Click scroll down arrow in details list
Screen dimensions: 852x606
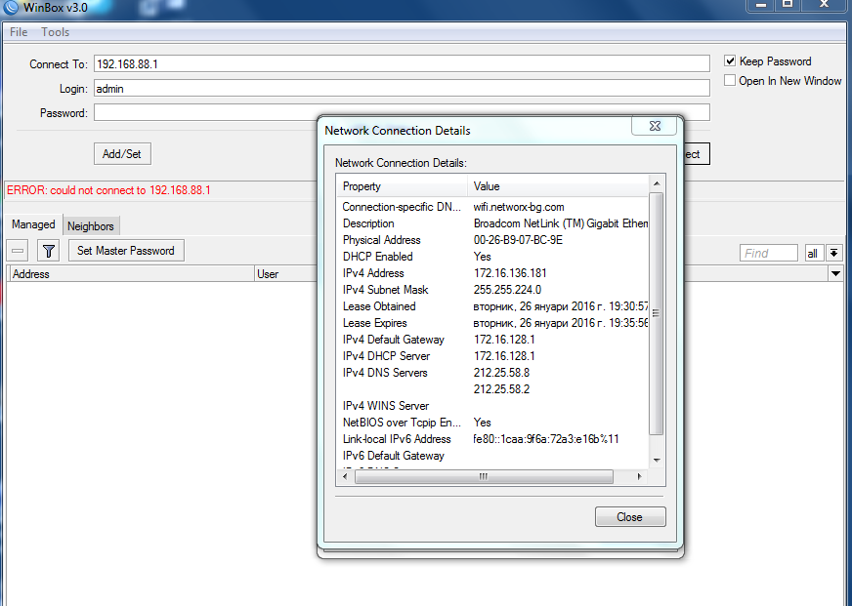[x=657, y=460]
